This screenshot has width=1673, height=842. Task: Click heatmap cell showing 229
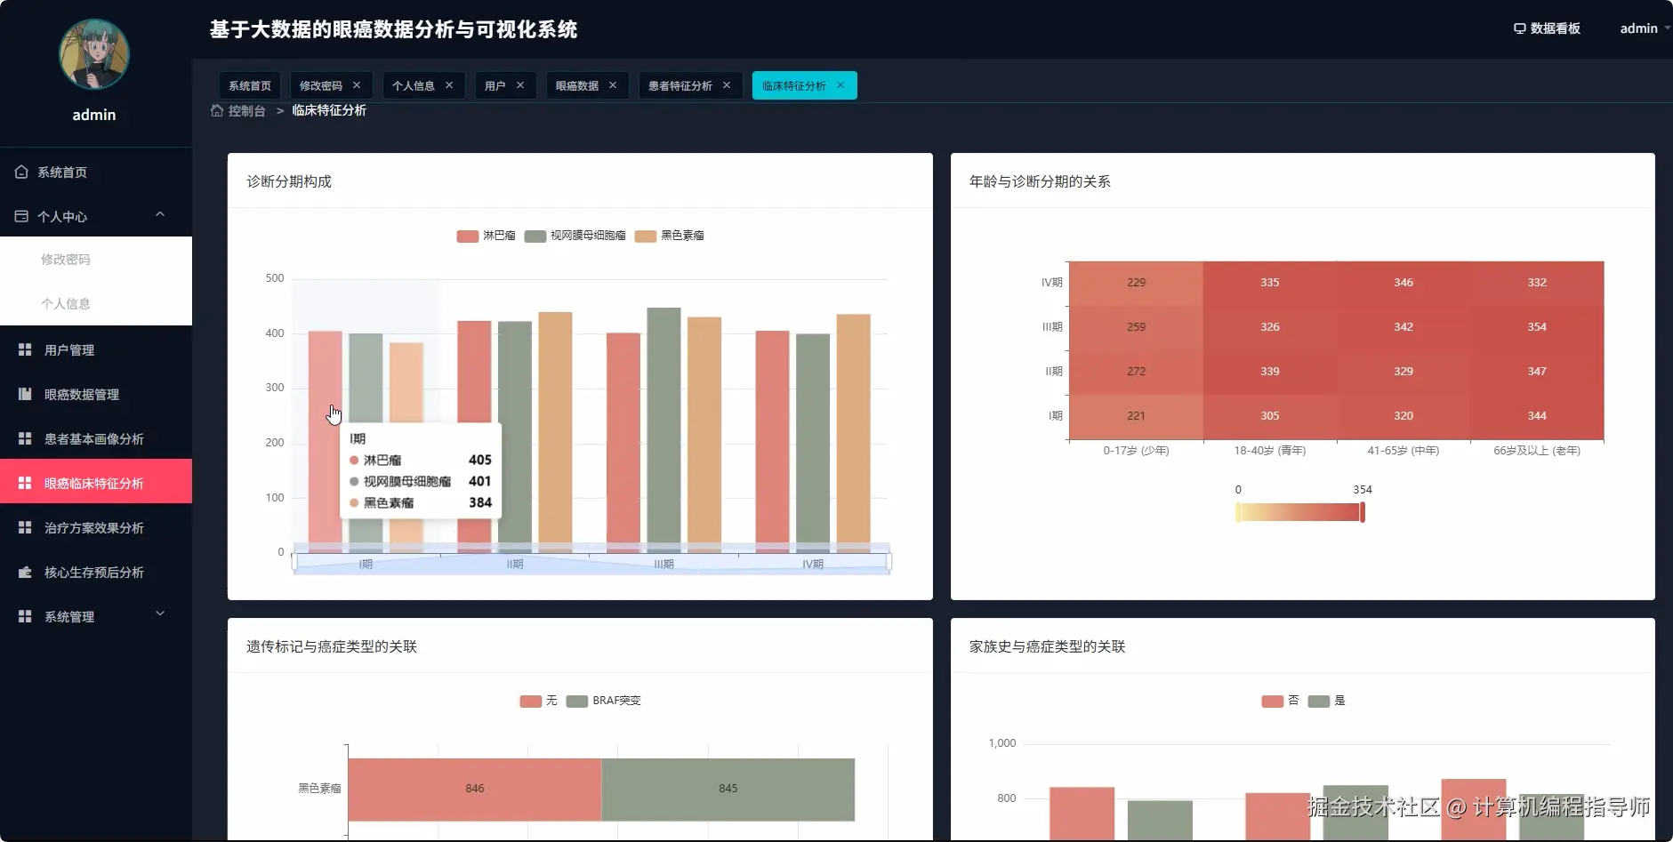point(1136,283)
